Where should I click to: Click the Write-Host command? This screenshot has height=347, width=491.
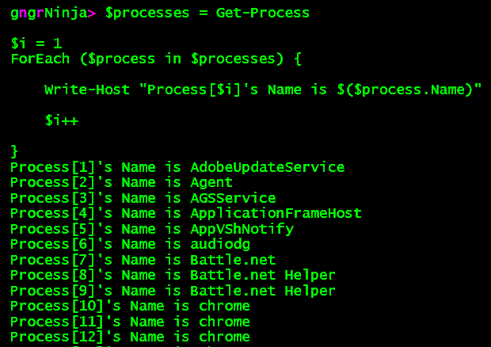click(87, 90)
